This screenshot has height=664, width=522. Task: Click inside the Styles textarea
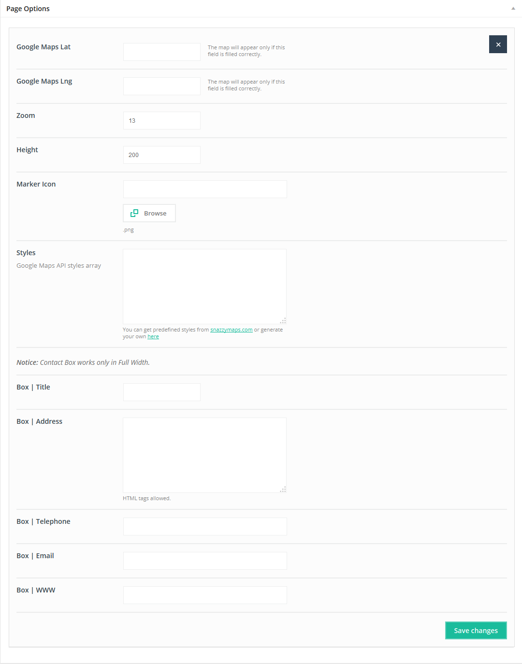click(x=204, y=286)
